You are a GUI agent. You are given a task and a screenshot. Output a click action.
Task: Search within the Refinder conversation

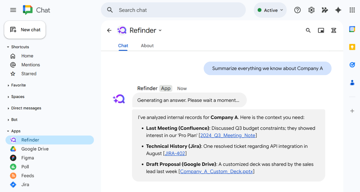tap(308, 30)
